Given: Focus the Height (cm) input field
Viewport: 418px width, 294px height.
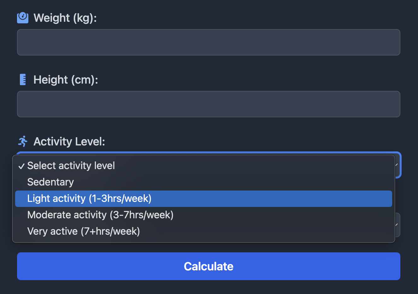Looking at the screenshot, I should point(209,104).
